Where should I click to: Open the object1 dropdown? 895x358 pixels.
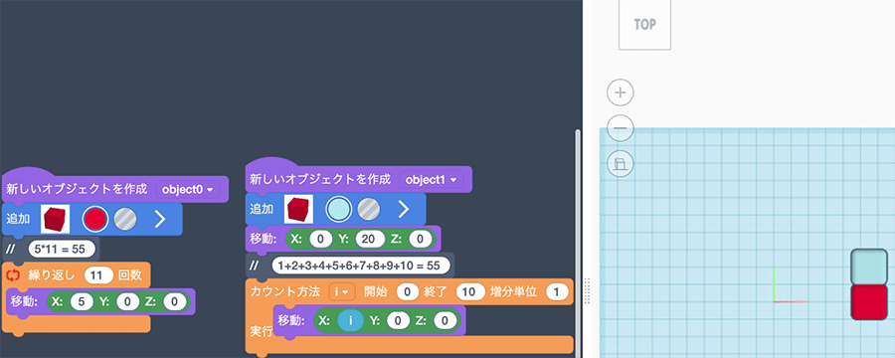pos(431,179)
